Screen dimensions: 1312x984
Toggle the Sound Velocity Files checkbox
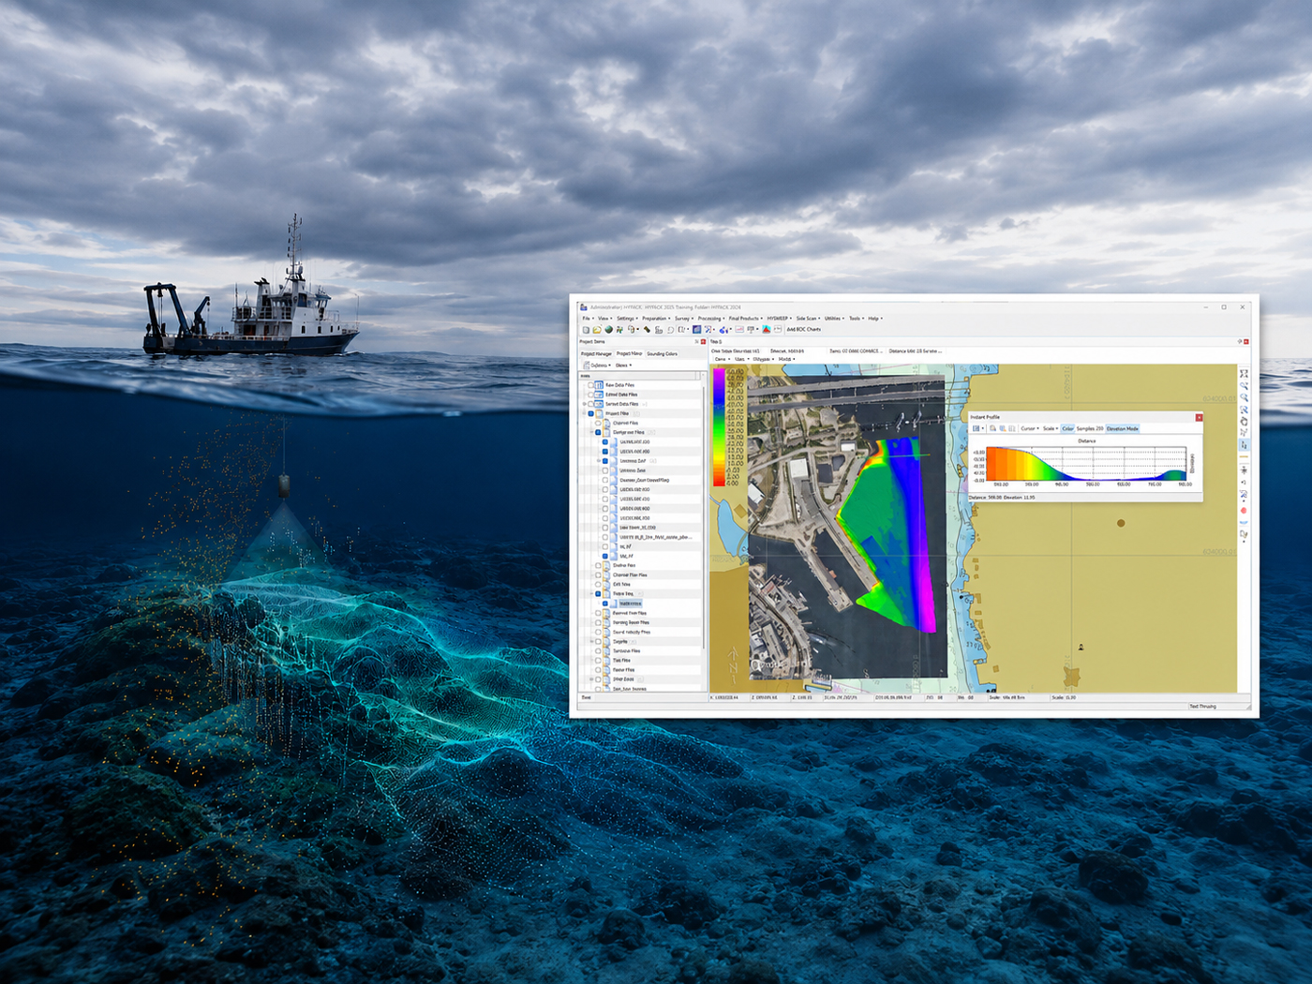coord(598,632)
